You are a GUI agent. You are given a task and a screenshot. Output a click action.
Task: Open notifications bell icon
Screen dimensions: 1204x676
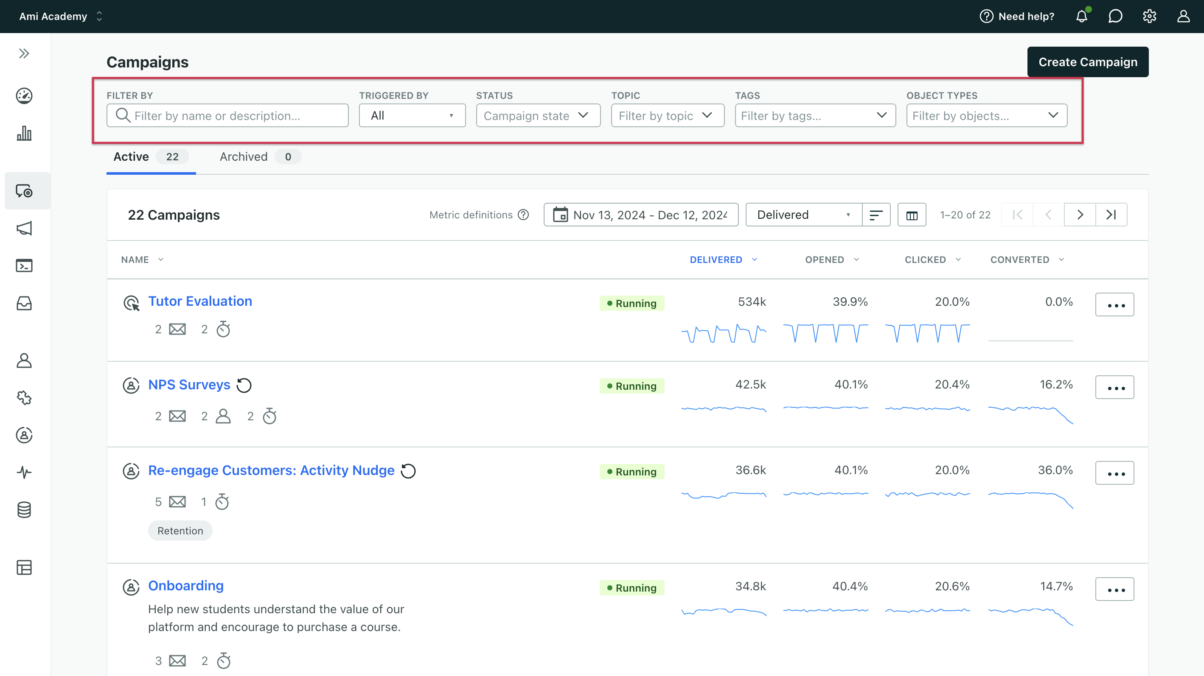click(x=1081, y=17)
